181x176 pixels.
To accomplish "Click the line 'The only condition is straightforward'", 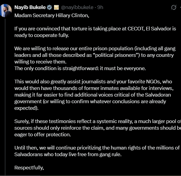I will click(x=80, y=68).
